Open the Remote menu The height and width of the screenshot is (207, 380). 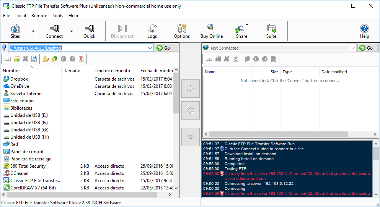[39, 16]
